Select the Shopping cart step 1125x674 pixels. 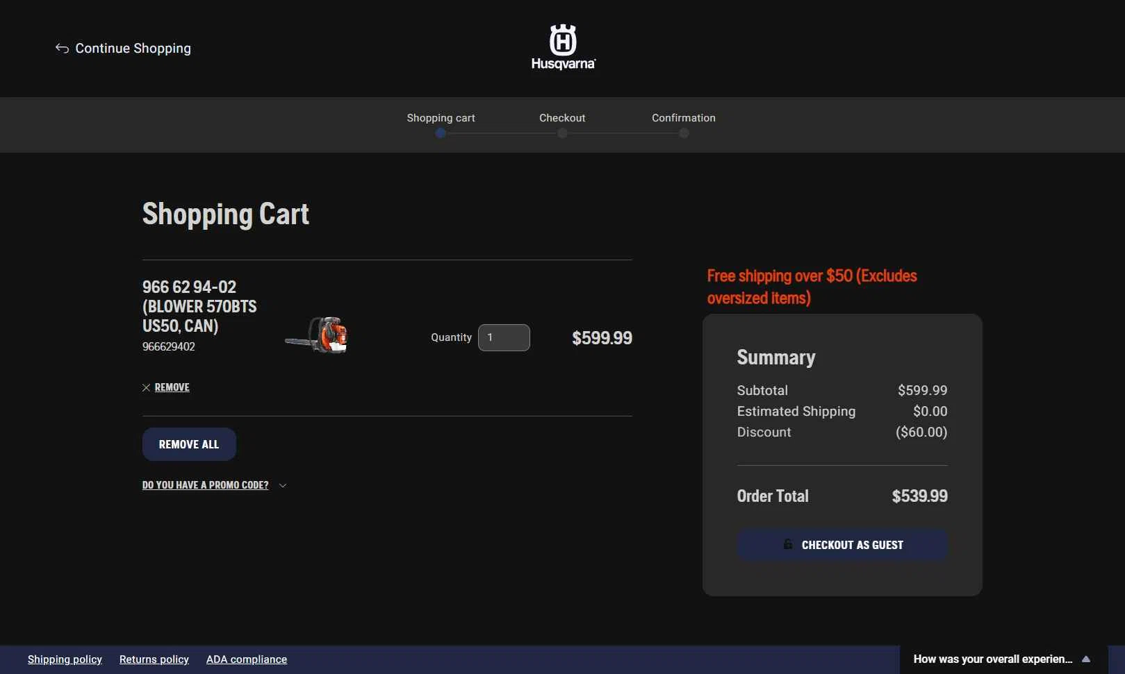tap(441, 124)
